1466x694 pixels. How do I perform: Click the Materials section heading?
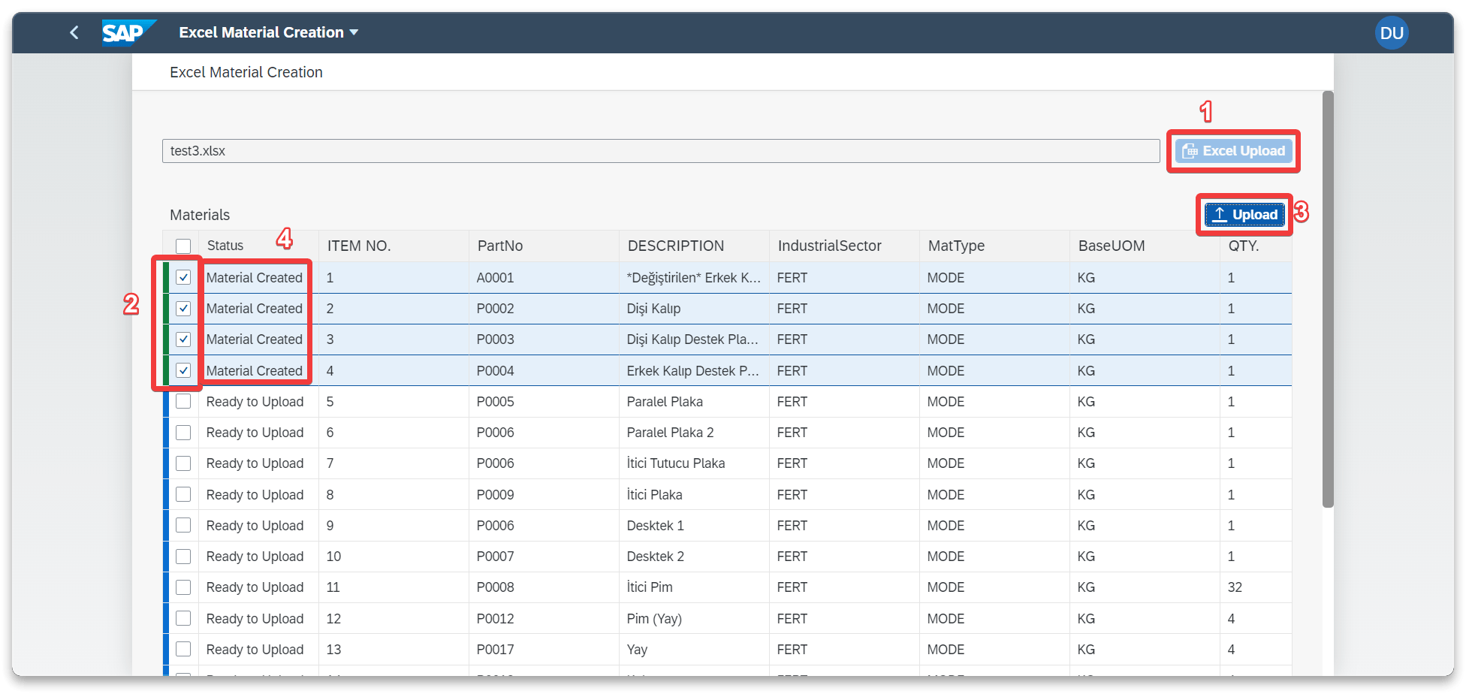point(199,215)
